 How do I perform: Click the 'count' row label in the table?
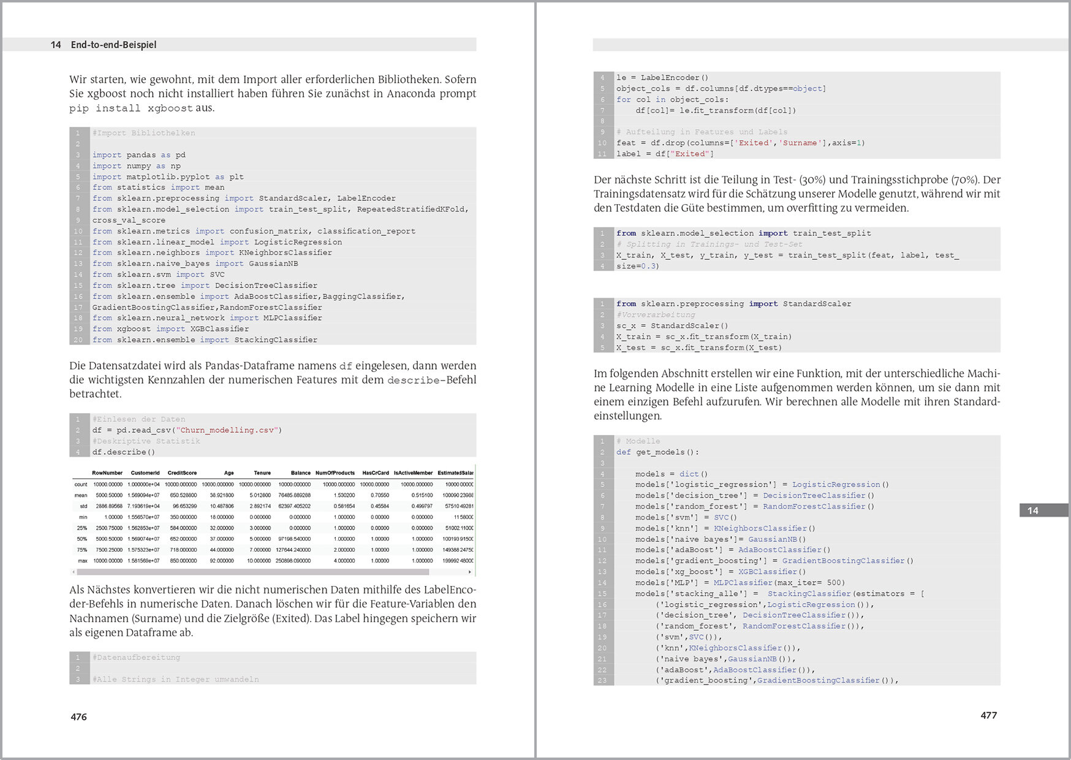pos(81,484)
